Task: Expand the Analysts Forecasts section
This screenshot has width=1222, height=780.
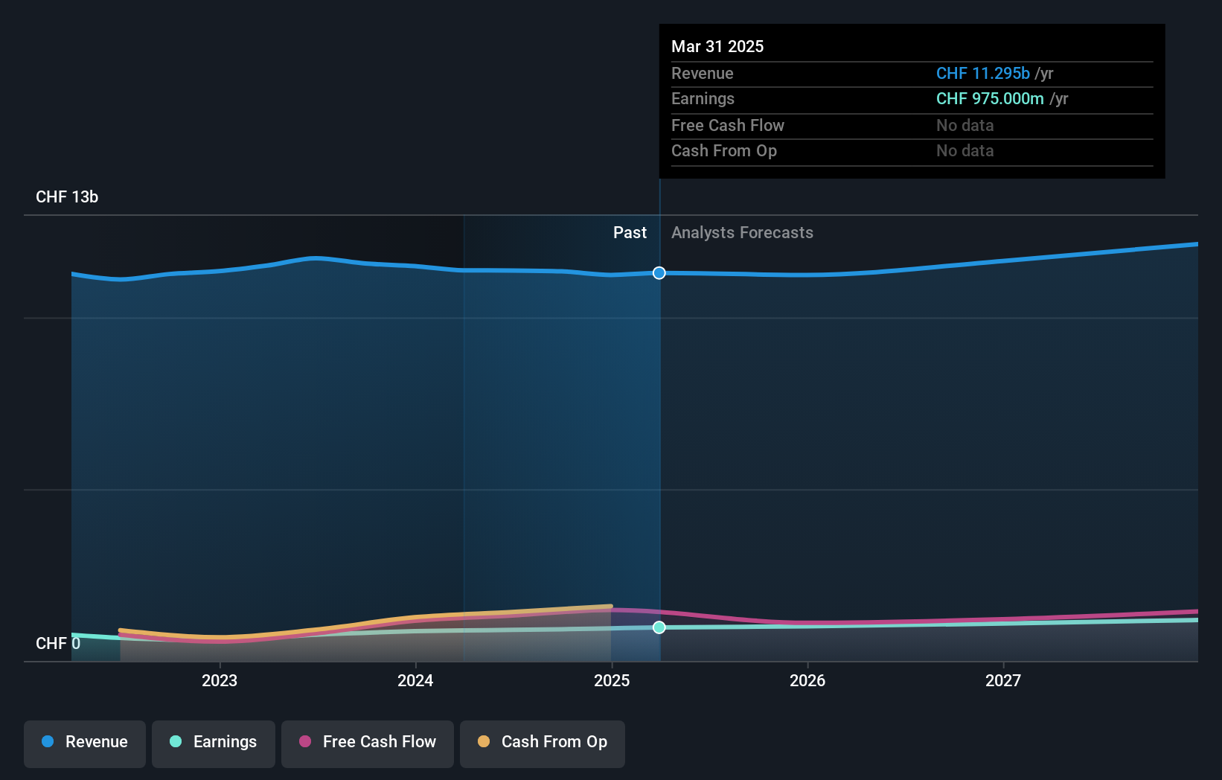Action: 741,233
